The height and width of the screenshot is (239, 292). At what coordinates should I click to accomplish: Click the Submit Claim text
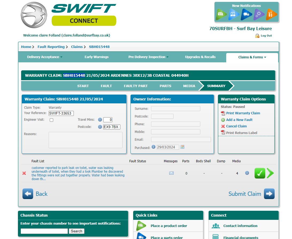(245, 194)
